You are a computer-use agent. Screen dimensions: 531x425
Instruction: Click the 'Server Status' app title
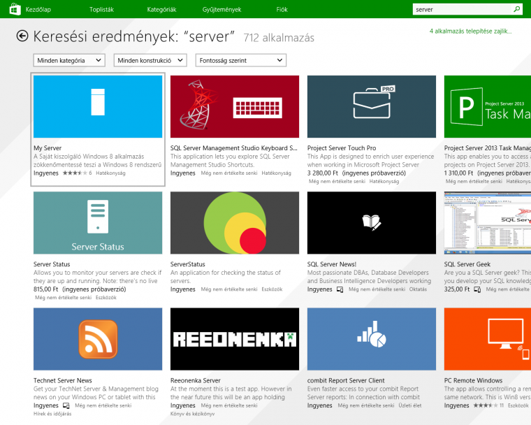[x=52, y=264]
